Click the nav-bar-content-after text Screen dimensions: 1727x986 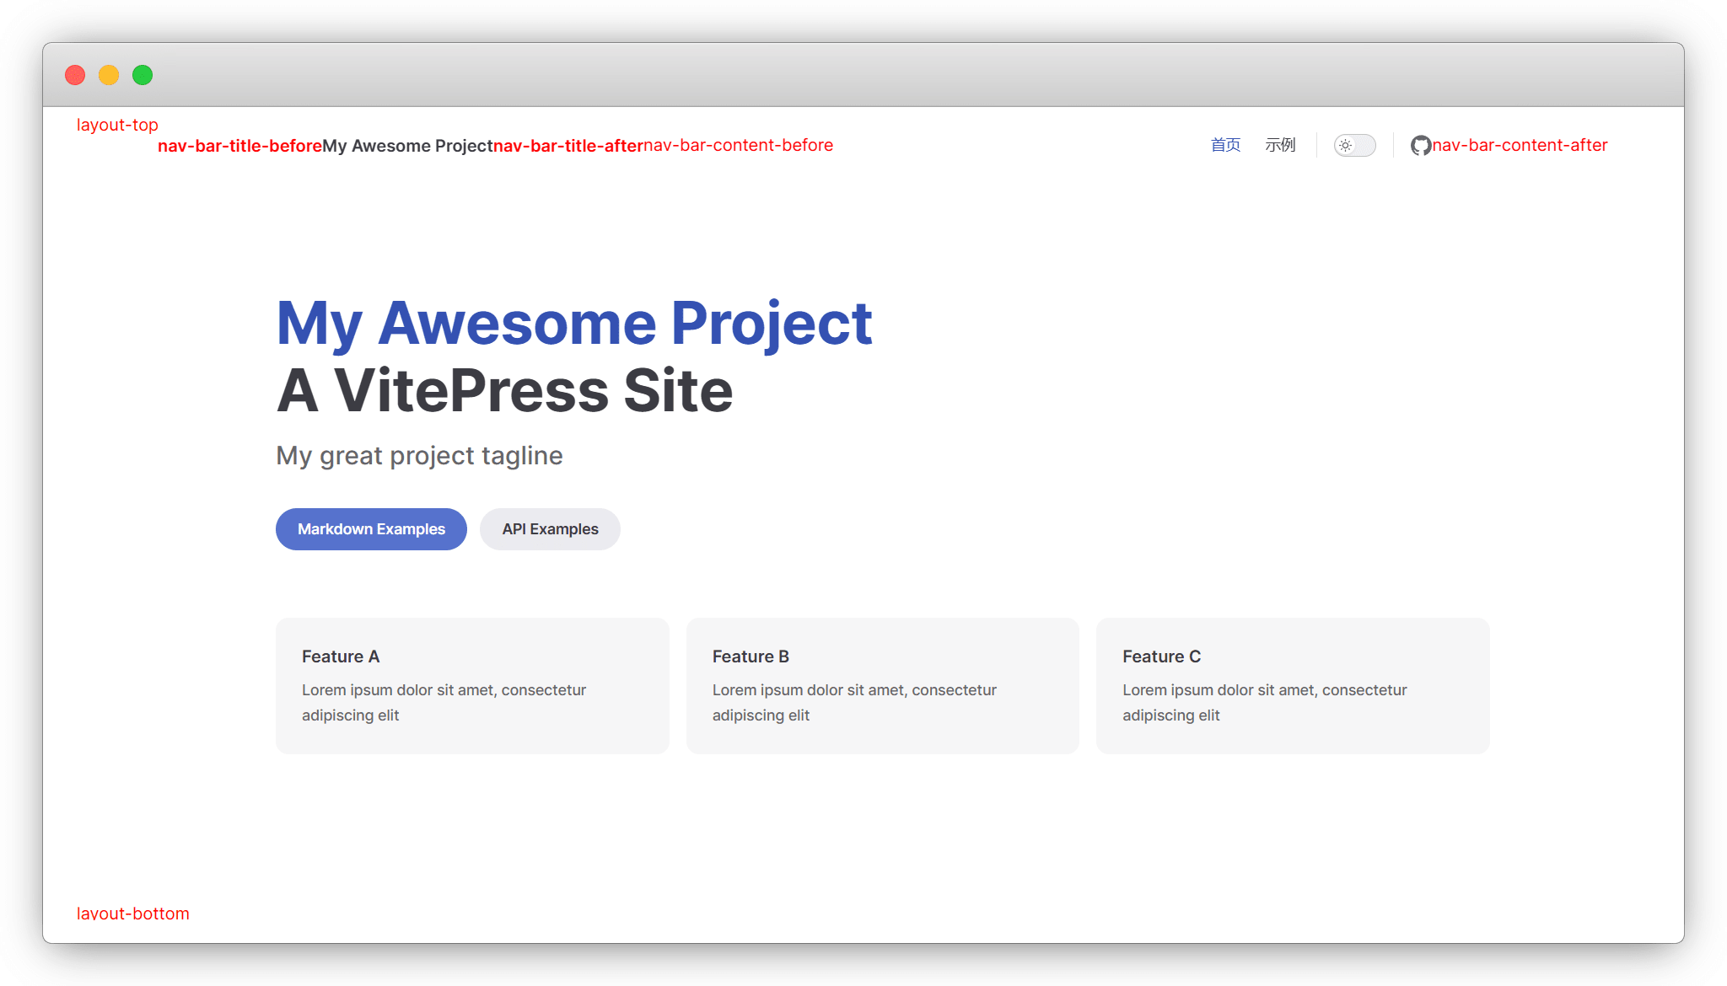pyautogui.click(x=1520, y=145)
